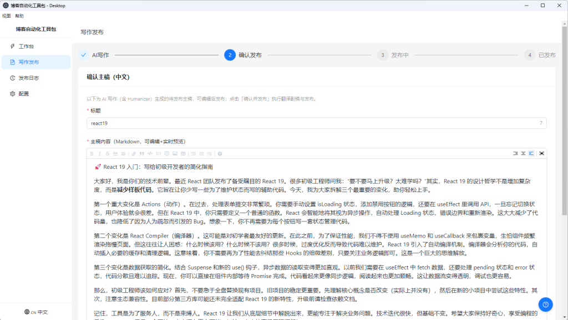Viewport: 568px width, 320px height.
Task: Add an ordered numbered list
Action: point(201,154)
